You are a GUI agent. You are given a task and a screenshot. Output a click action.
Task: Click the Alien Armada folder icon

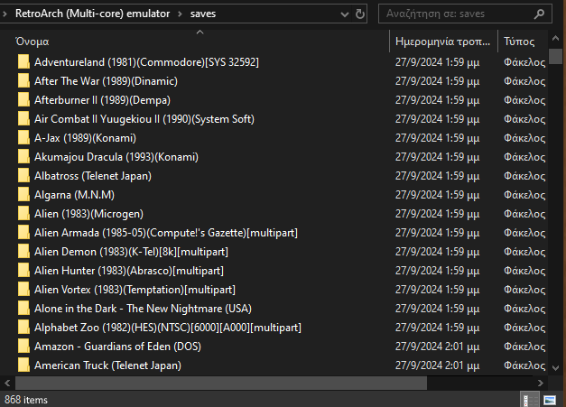pyautogui.click(x=23, y=232)
